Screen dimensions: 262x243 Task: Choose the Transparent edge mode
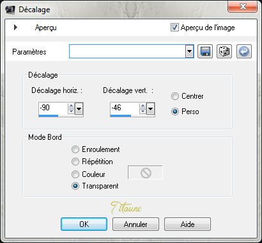tap(75, 186)
